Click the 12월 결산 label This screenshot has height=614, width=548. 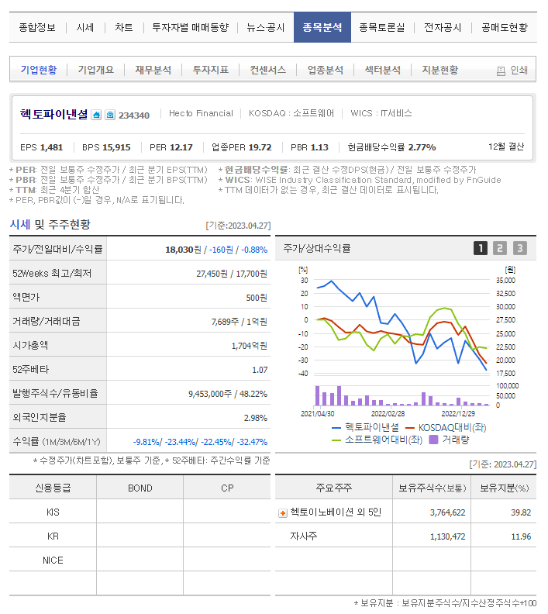pos(506,147)
